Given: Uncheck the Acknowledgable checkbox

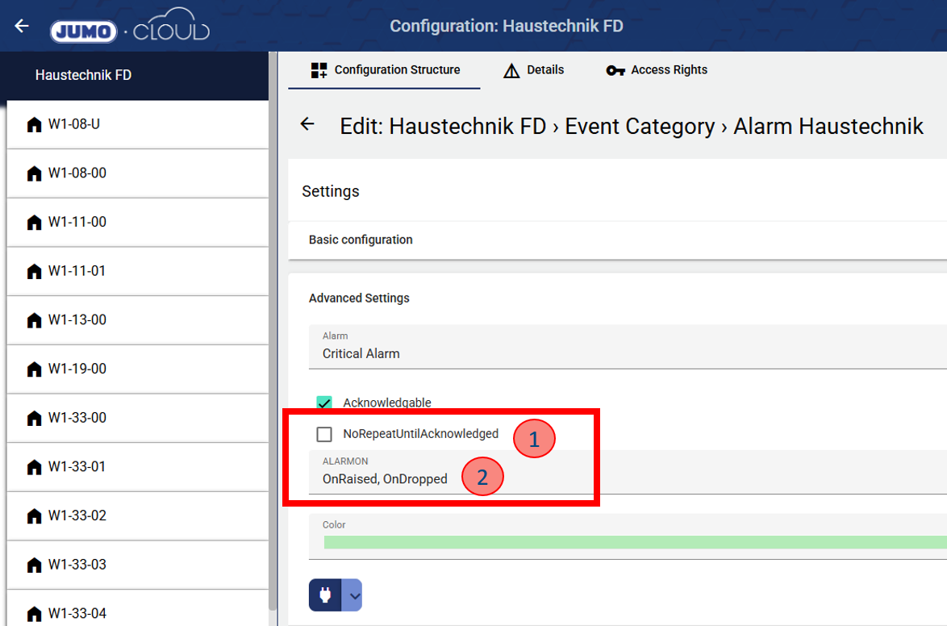Looking at the screenshot, I should pyautogui.click(x=324, y=403).
